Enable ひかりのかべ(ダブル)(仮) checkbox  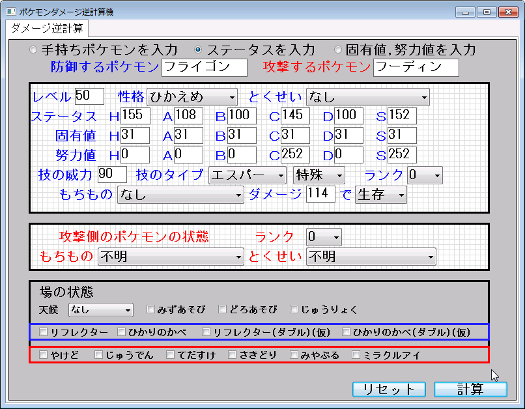346,332
